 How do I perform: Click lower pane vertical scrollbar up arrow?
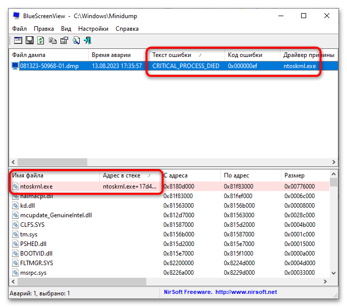click(333, 174)
